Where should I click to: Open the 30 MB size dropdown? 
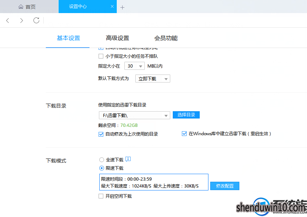pos(135,66)
